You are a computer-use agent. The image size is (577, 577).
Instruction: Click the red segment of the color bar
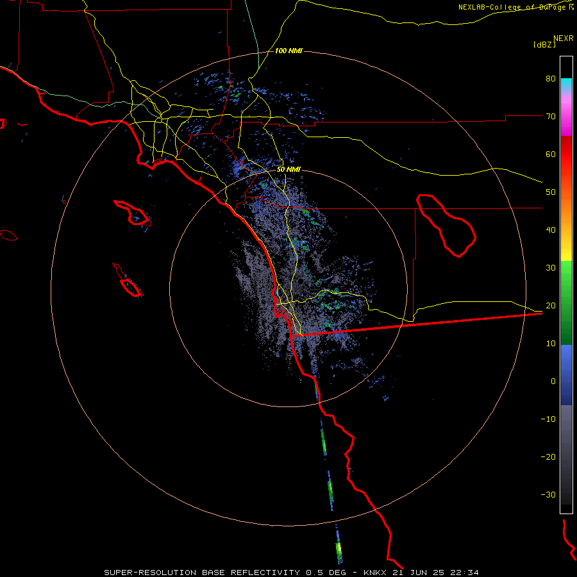pos(566,155)
